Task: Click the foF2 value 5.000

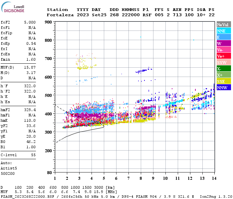Action: [x=30, y=23]
